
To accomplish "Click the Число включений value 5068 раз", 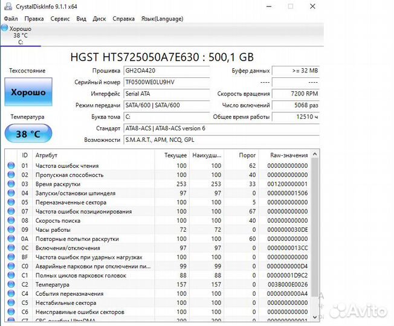I will click(295, 105).
